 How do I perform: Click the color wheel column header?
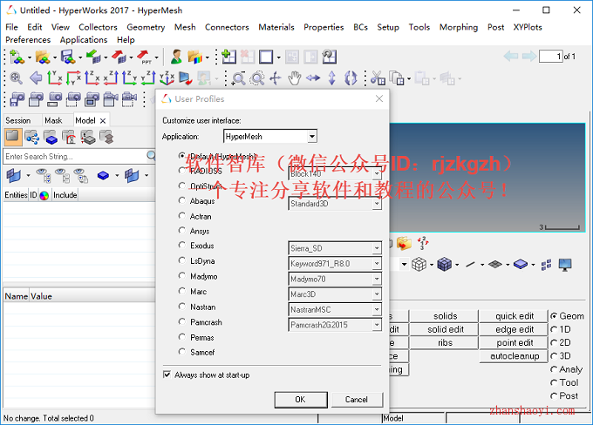44,195
